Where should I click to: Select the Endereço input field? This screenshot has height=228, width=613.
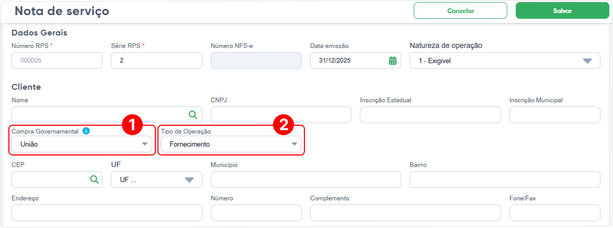pos(107,213)
